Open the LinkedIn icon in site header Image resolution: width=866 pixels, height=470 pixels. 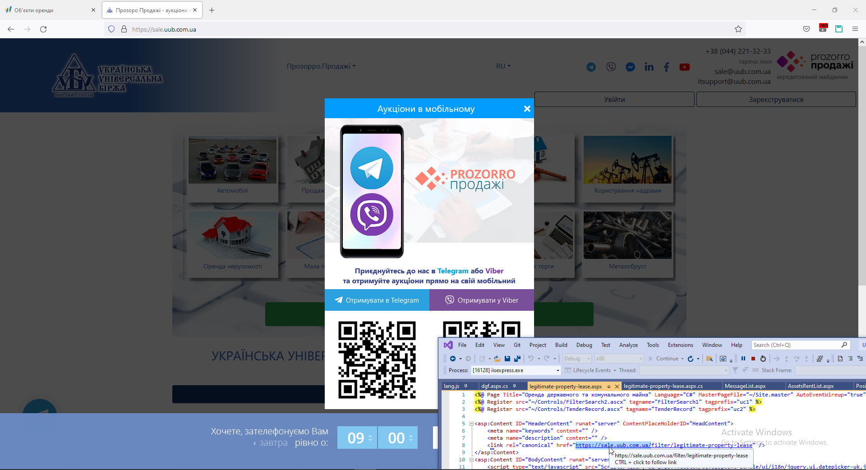point(649,67)
